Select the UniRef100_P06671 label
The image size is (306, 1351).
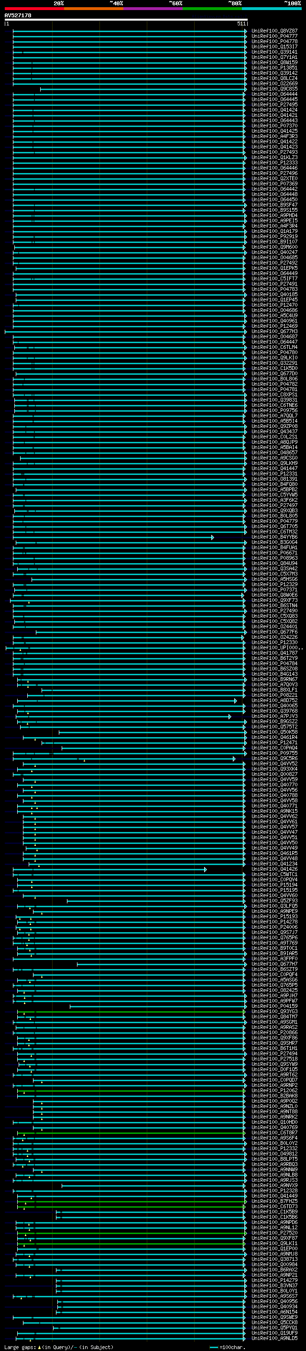click(x=274, y=553)
